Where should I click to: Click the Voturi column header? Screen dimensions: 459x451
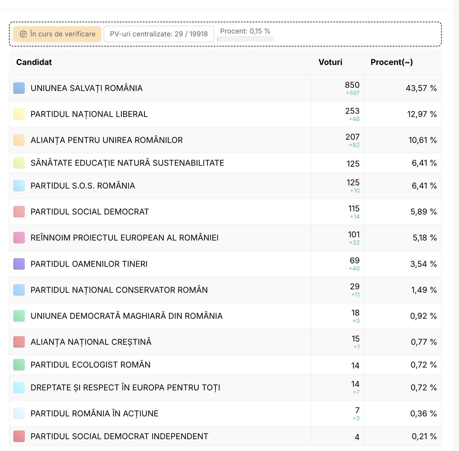click(x=330, y=62)
